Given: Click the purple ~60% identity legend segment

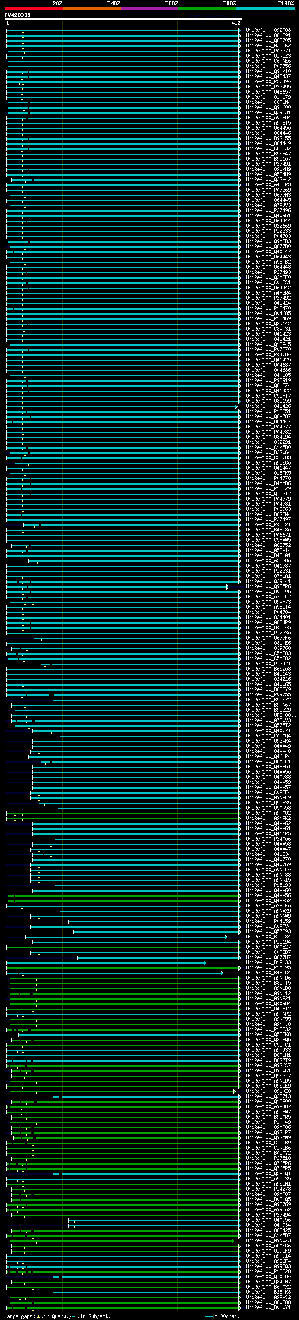Looking at the screenshot, I should (149, 9).
